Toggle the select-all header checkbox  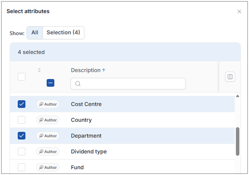point(22,77)
